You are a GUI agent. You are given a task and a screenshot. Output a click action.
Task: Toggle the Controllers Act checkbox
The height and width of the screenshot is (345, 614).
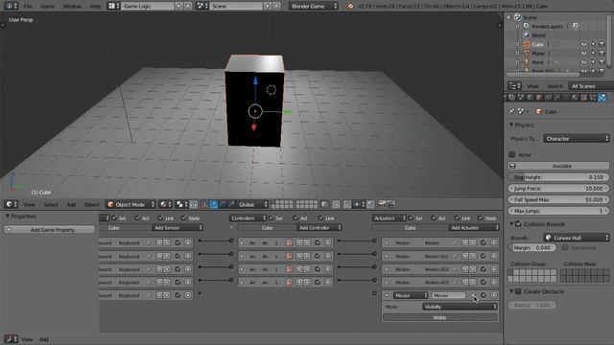pyautogui.click(x=295, y=218)
